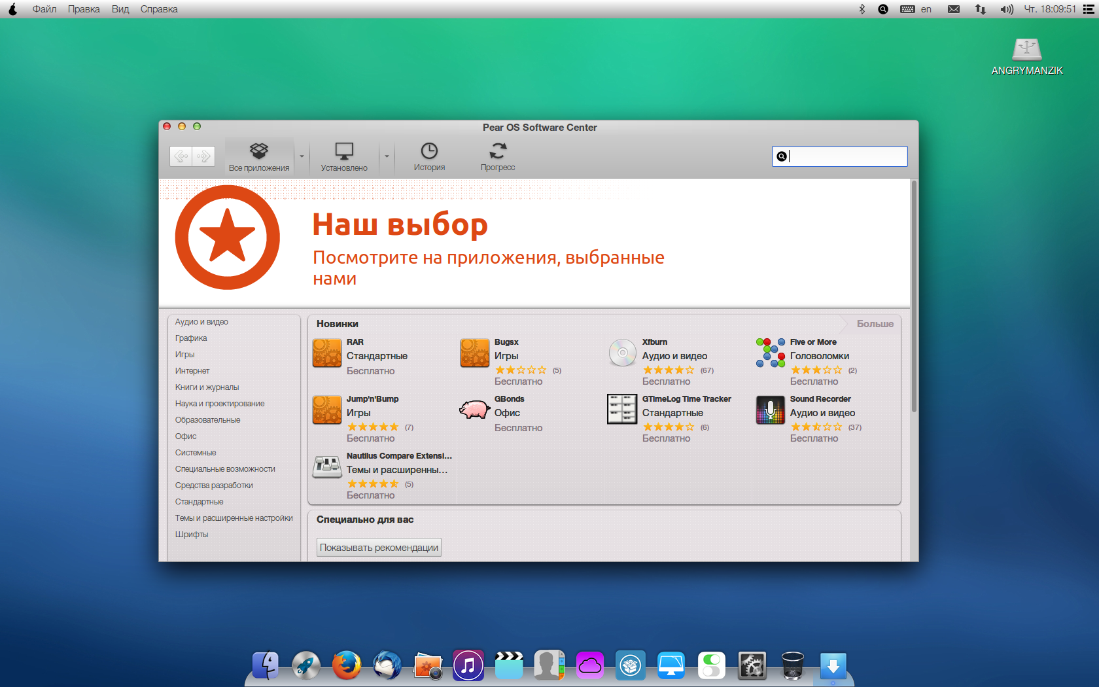
Task: Go back with the left navigation arrow
Action: (x=181, y=156)
